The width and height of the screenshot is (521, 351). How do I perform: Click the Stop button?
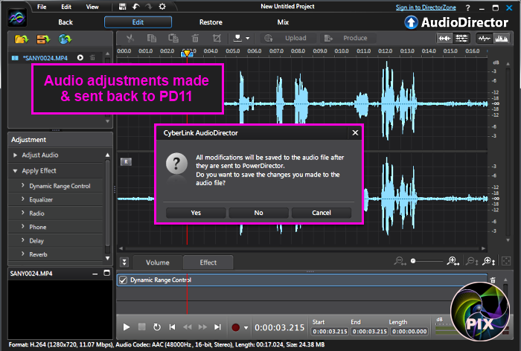point(142,327)
